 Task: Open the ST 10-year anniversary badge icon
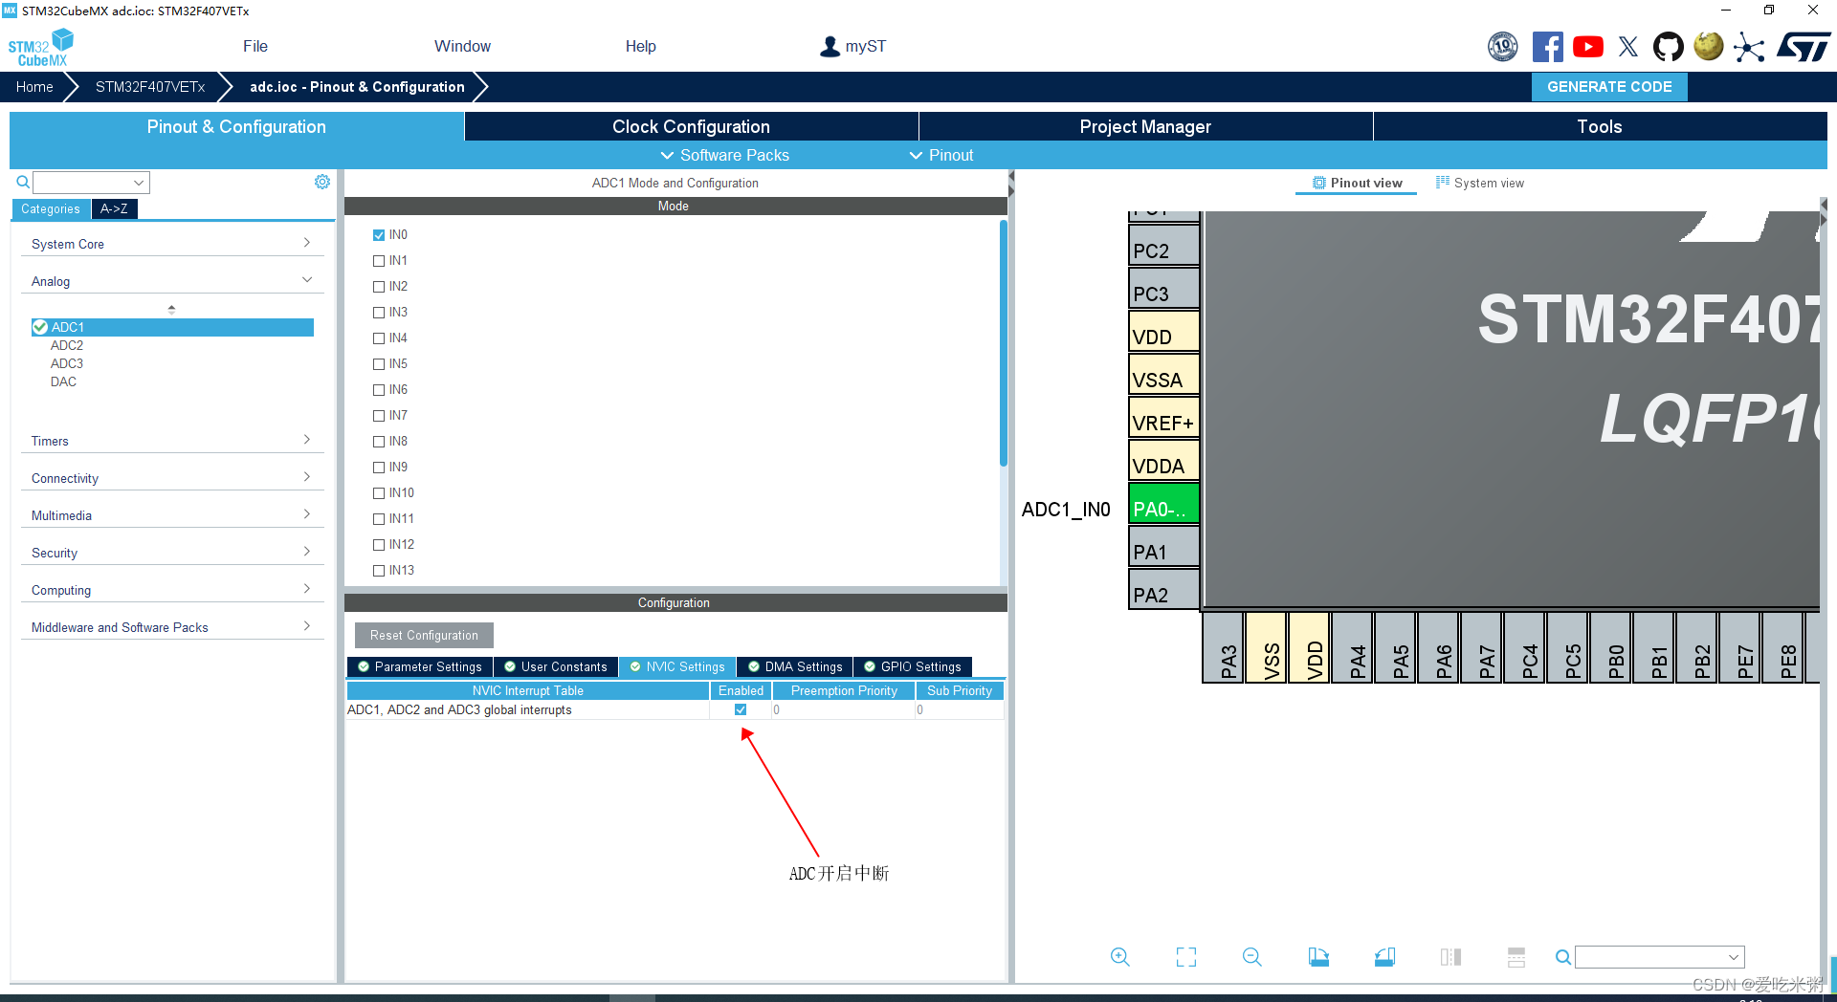click(1503, 46)
